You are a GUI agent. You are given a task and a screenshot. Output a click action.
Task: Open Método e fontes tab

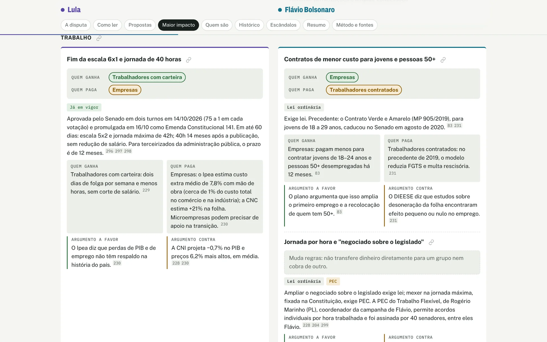[355, 25]
